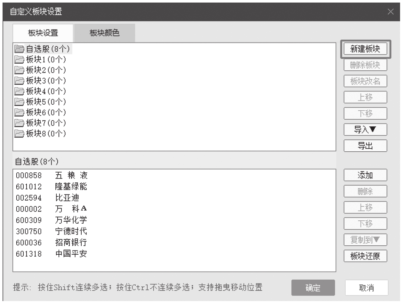This screenshot has width=401, height=302.
Task: Close the 自定义板块设置 dialog
Action: [390, 12]
